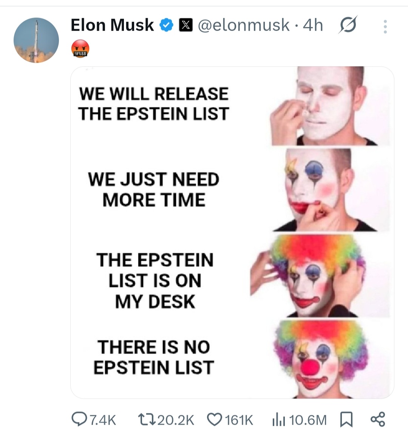The height and width of the screenshot is (436, 408).
Task: Open the three-dot more options menu
Action: click(x=385, y=27)
